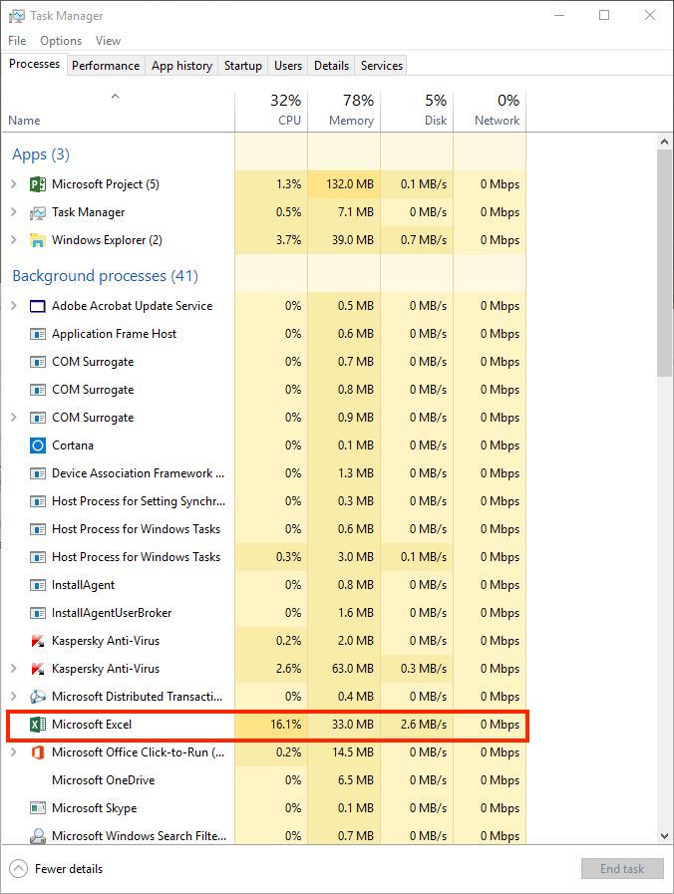The image size is (674, 894).
Task: Open the Details tab
Action: (x=331, y=66)
